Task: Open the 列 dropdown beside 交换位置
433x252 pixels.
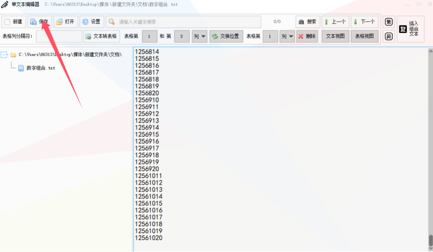Action: (x=199, y=36)
